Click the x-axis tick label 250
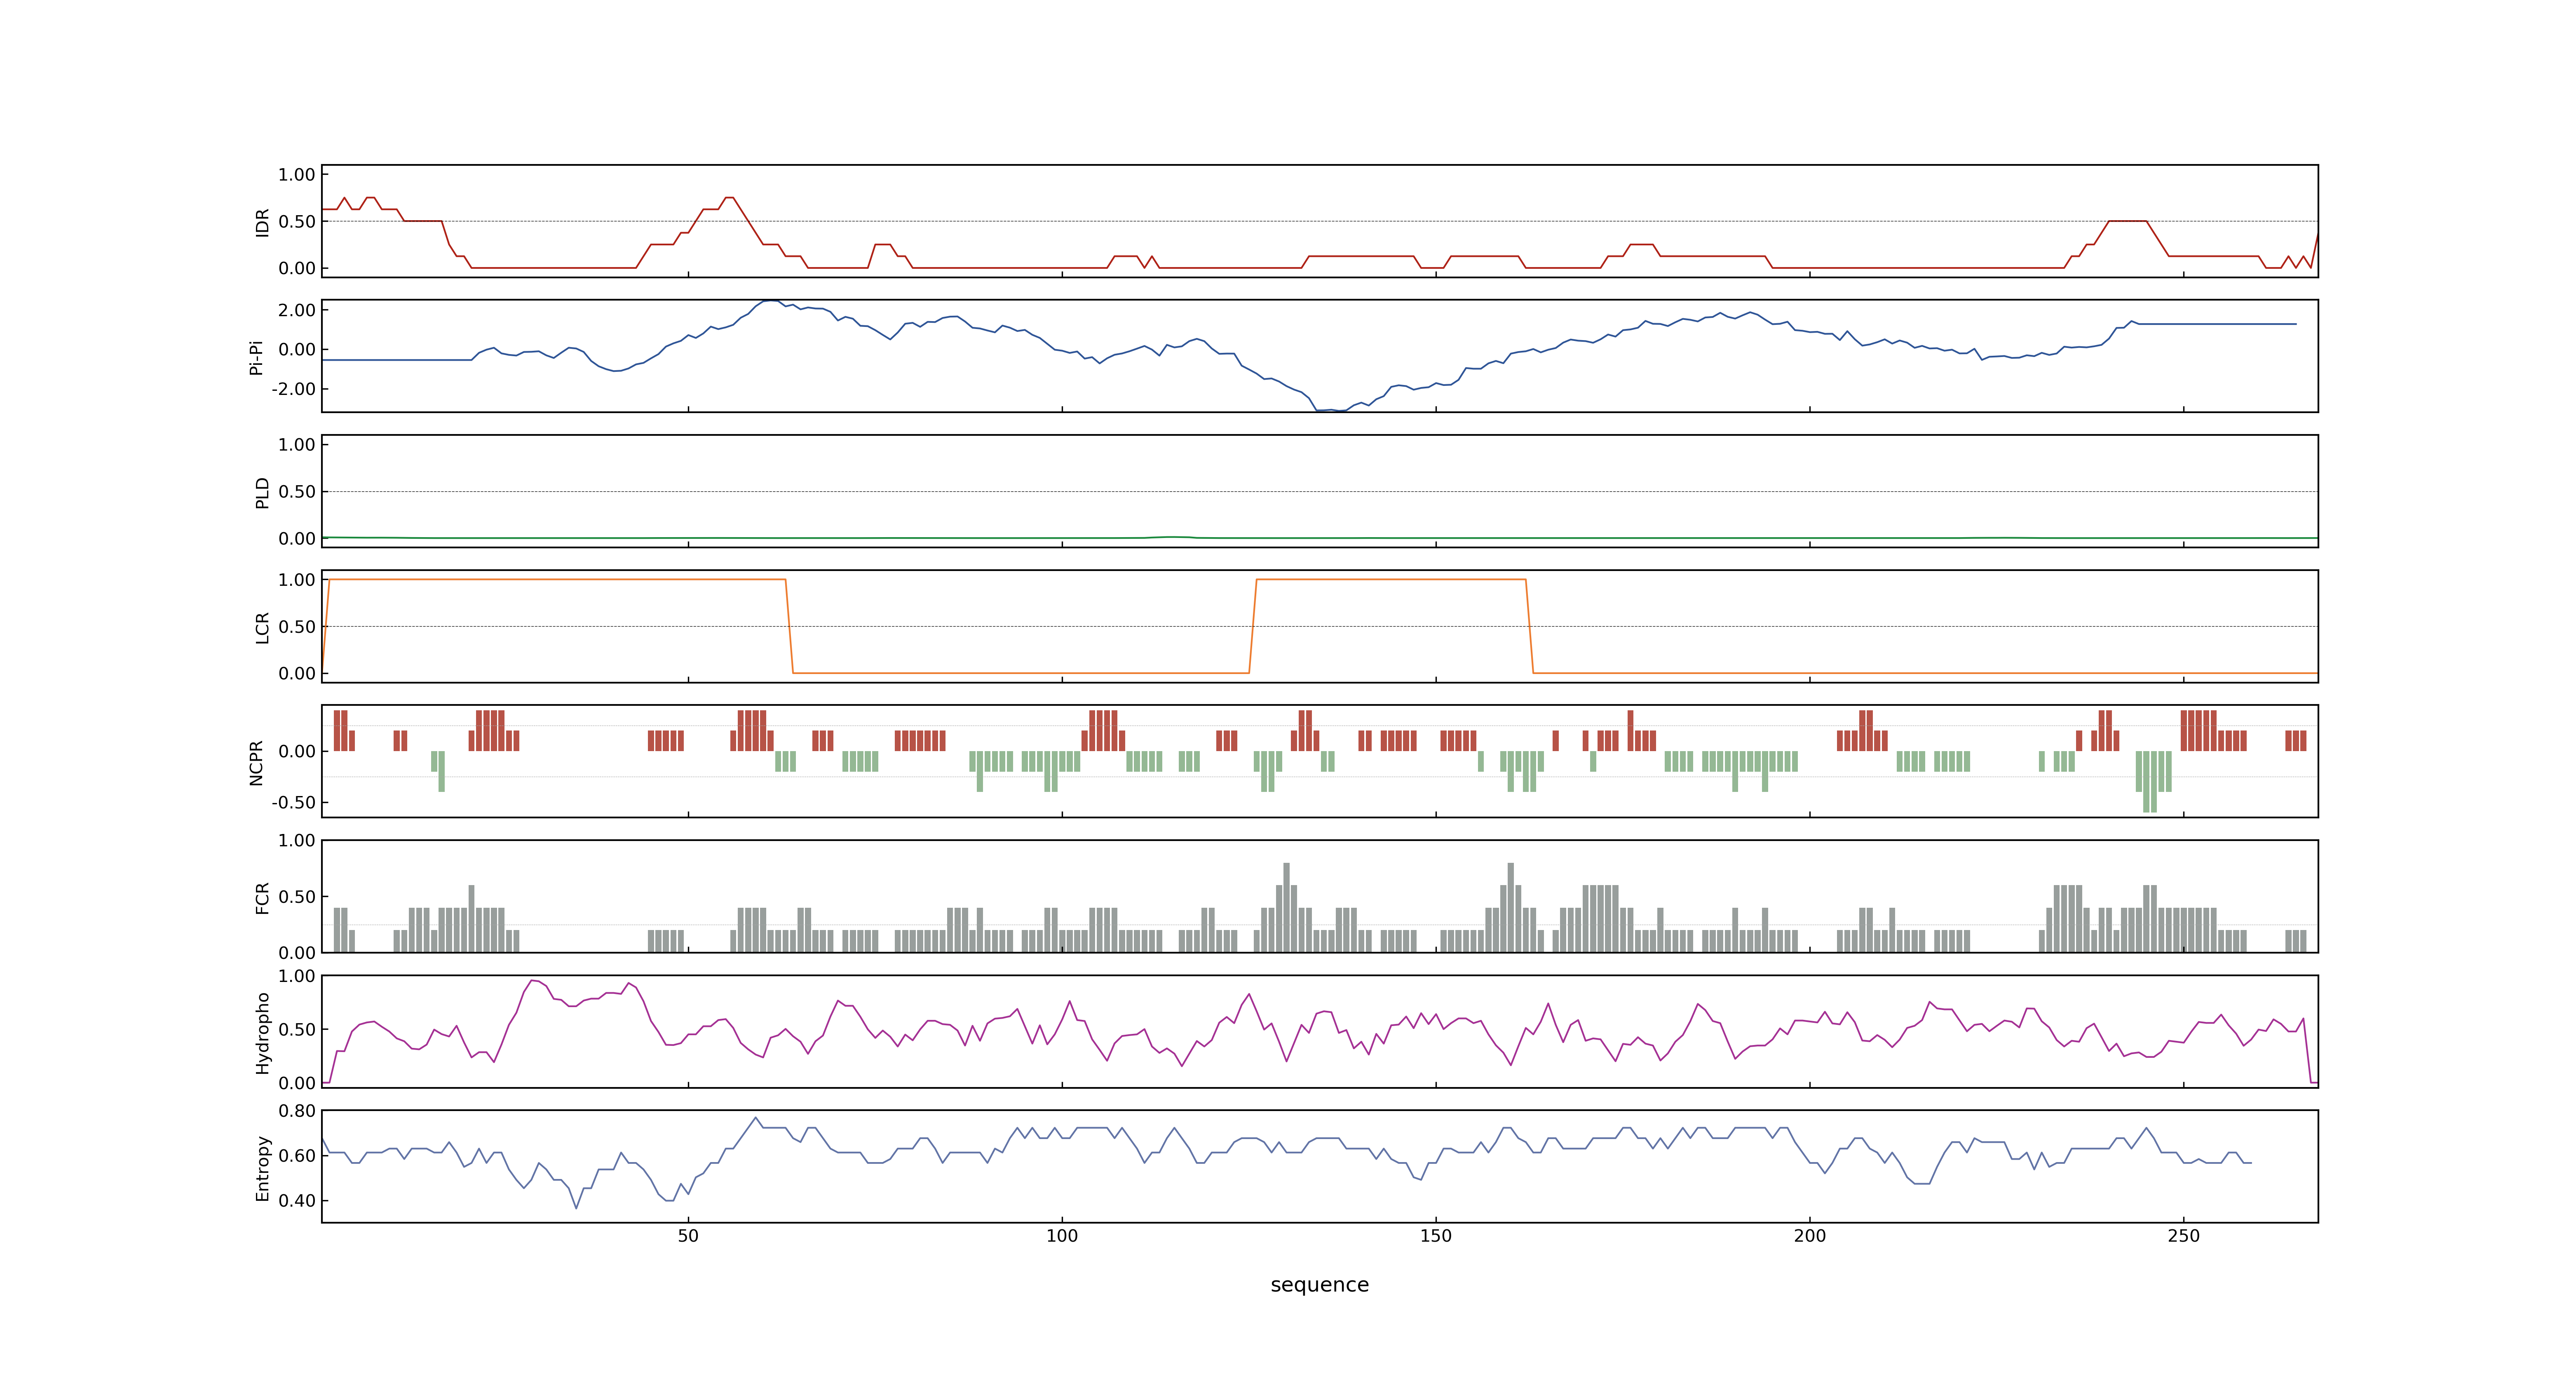The width and height of the screenshot is (2576, 1374). [x=2184, y=1236]
